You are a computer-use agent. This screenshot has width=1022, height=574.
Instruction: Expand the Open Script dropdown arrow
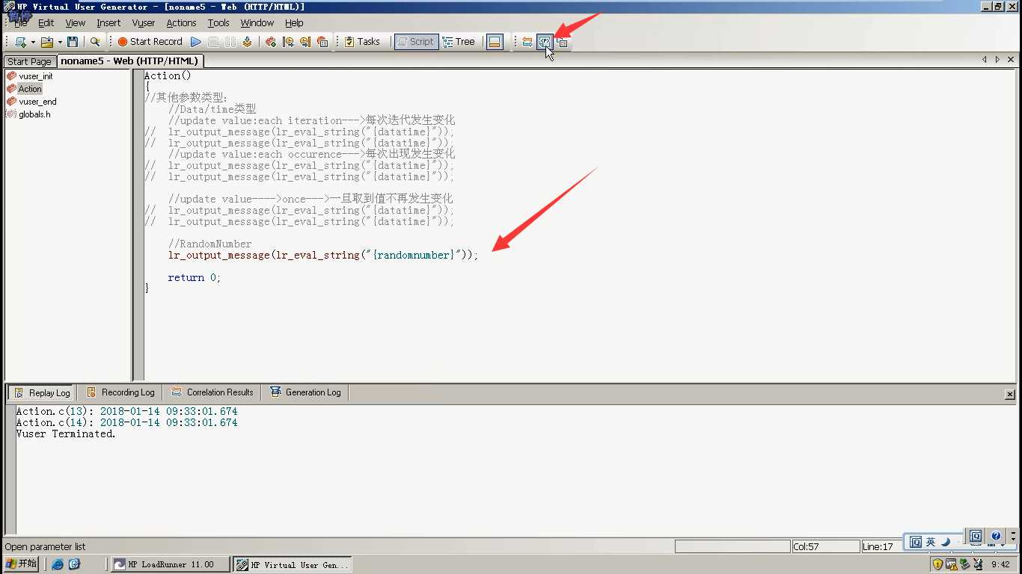pos(59,42)
